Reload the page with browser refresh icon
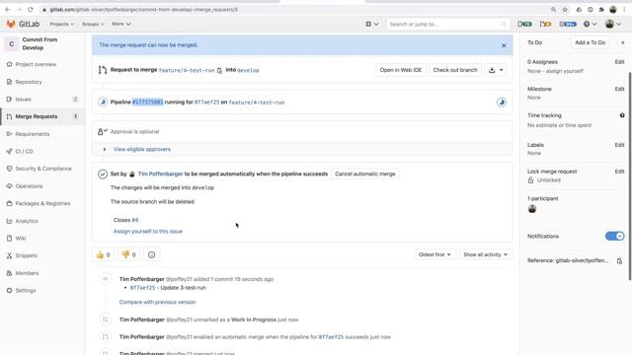This screenshot has height=355, width=632. coord(31,9)
